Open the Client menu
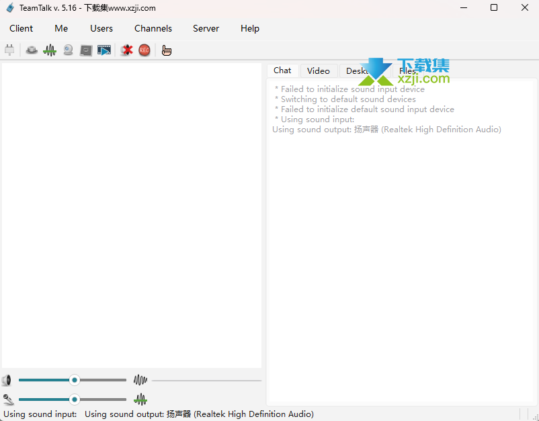This screenshot has width=539, height=421. coord(22,28)
